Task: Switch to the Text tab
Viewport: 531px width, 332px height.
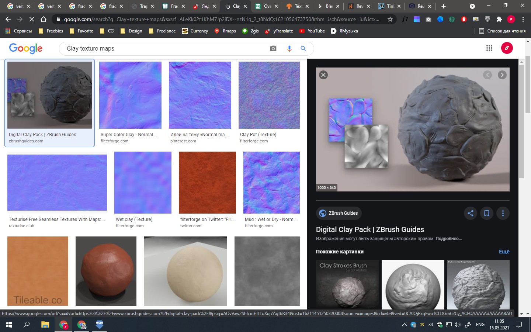Action: [298, 6]
